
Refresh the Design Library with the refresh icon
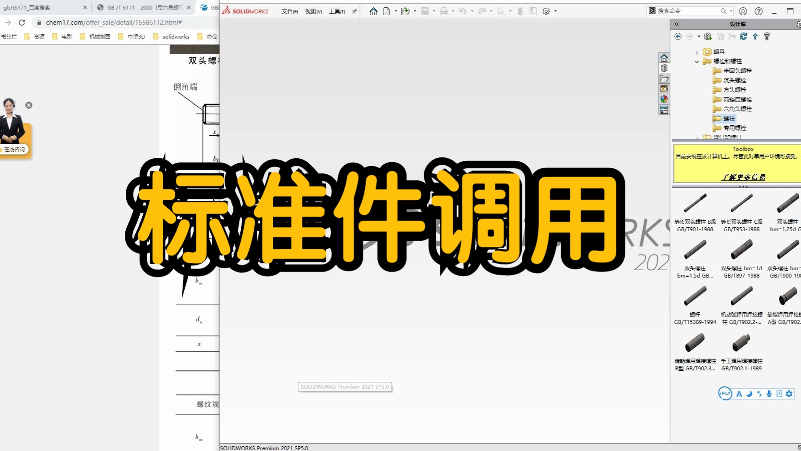coord(743,36)
